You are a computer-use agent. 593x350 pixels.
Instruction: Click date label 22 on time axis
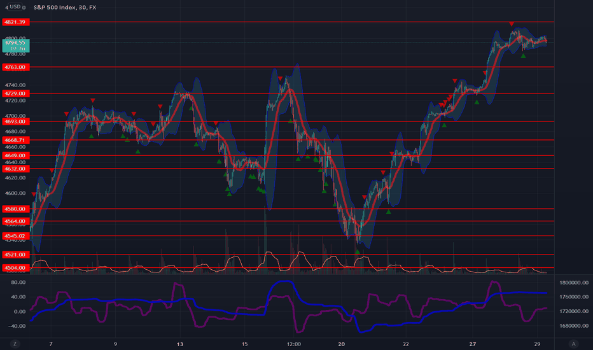[406, 344]
